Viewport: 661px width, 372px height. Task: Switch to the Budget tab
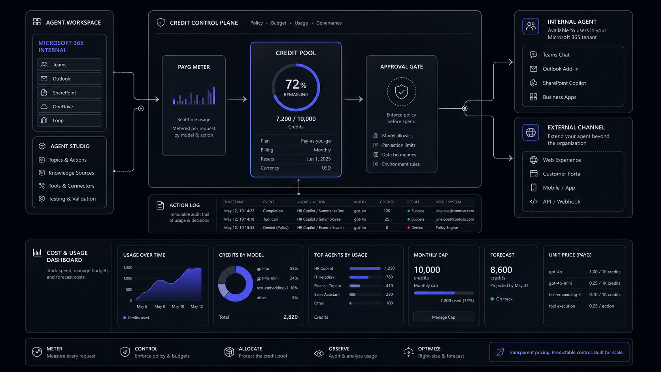[279, 23]
